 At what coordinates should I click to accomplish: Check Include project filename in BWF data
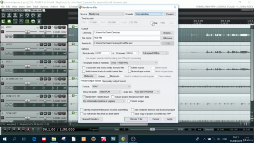[113, 97]
